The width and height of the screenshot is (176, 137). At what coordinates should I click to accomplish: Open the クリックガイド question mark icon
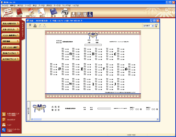pos(4,120)
